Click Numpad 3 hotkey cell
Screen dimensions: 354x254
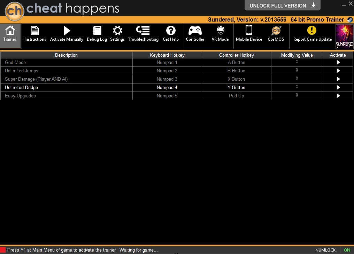click(x=167, y=79)
